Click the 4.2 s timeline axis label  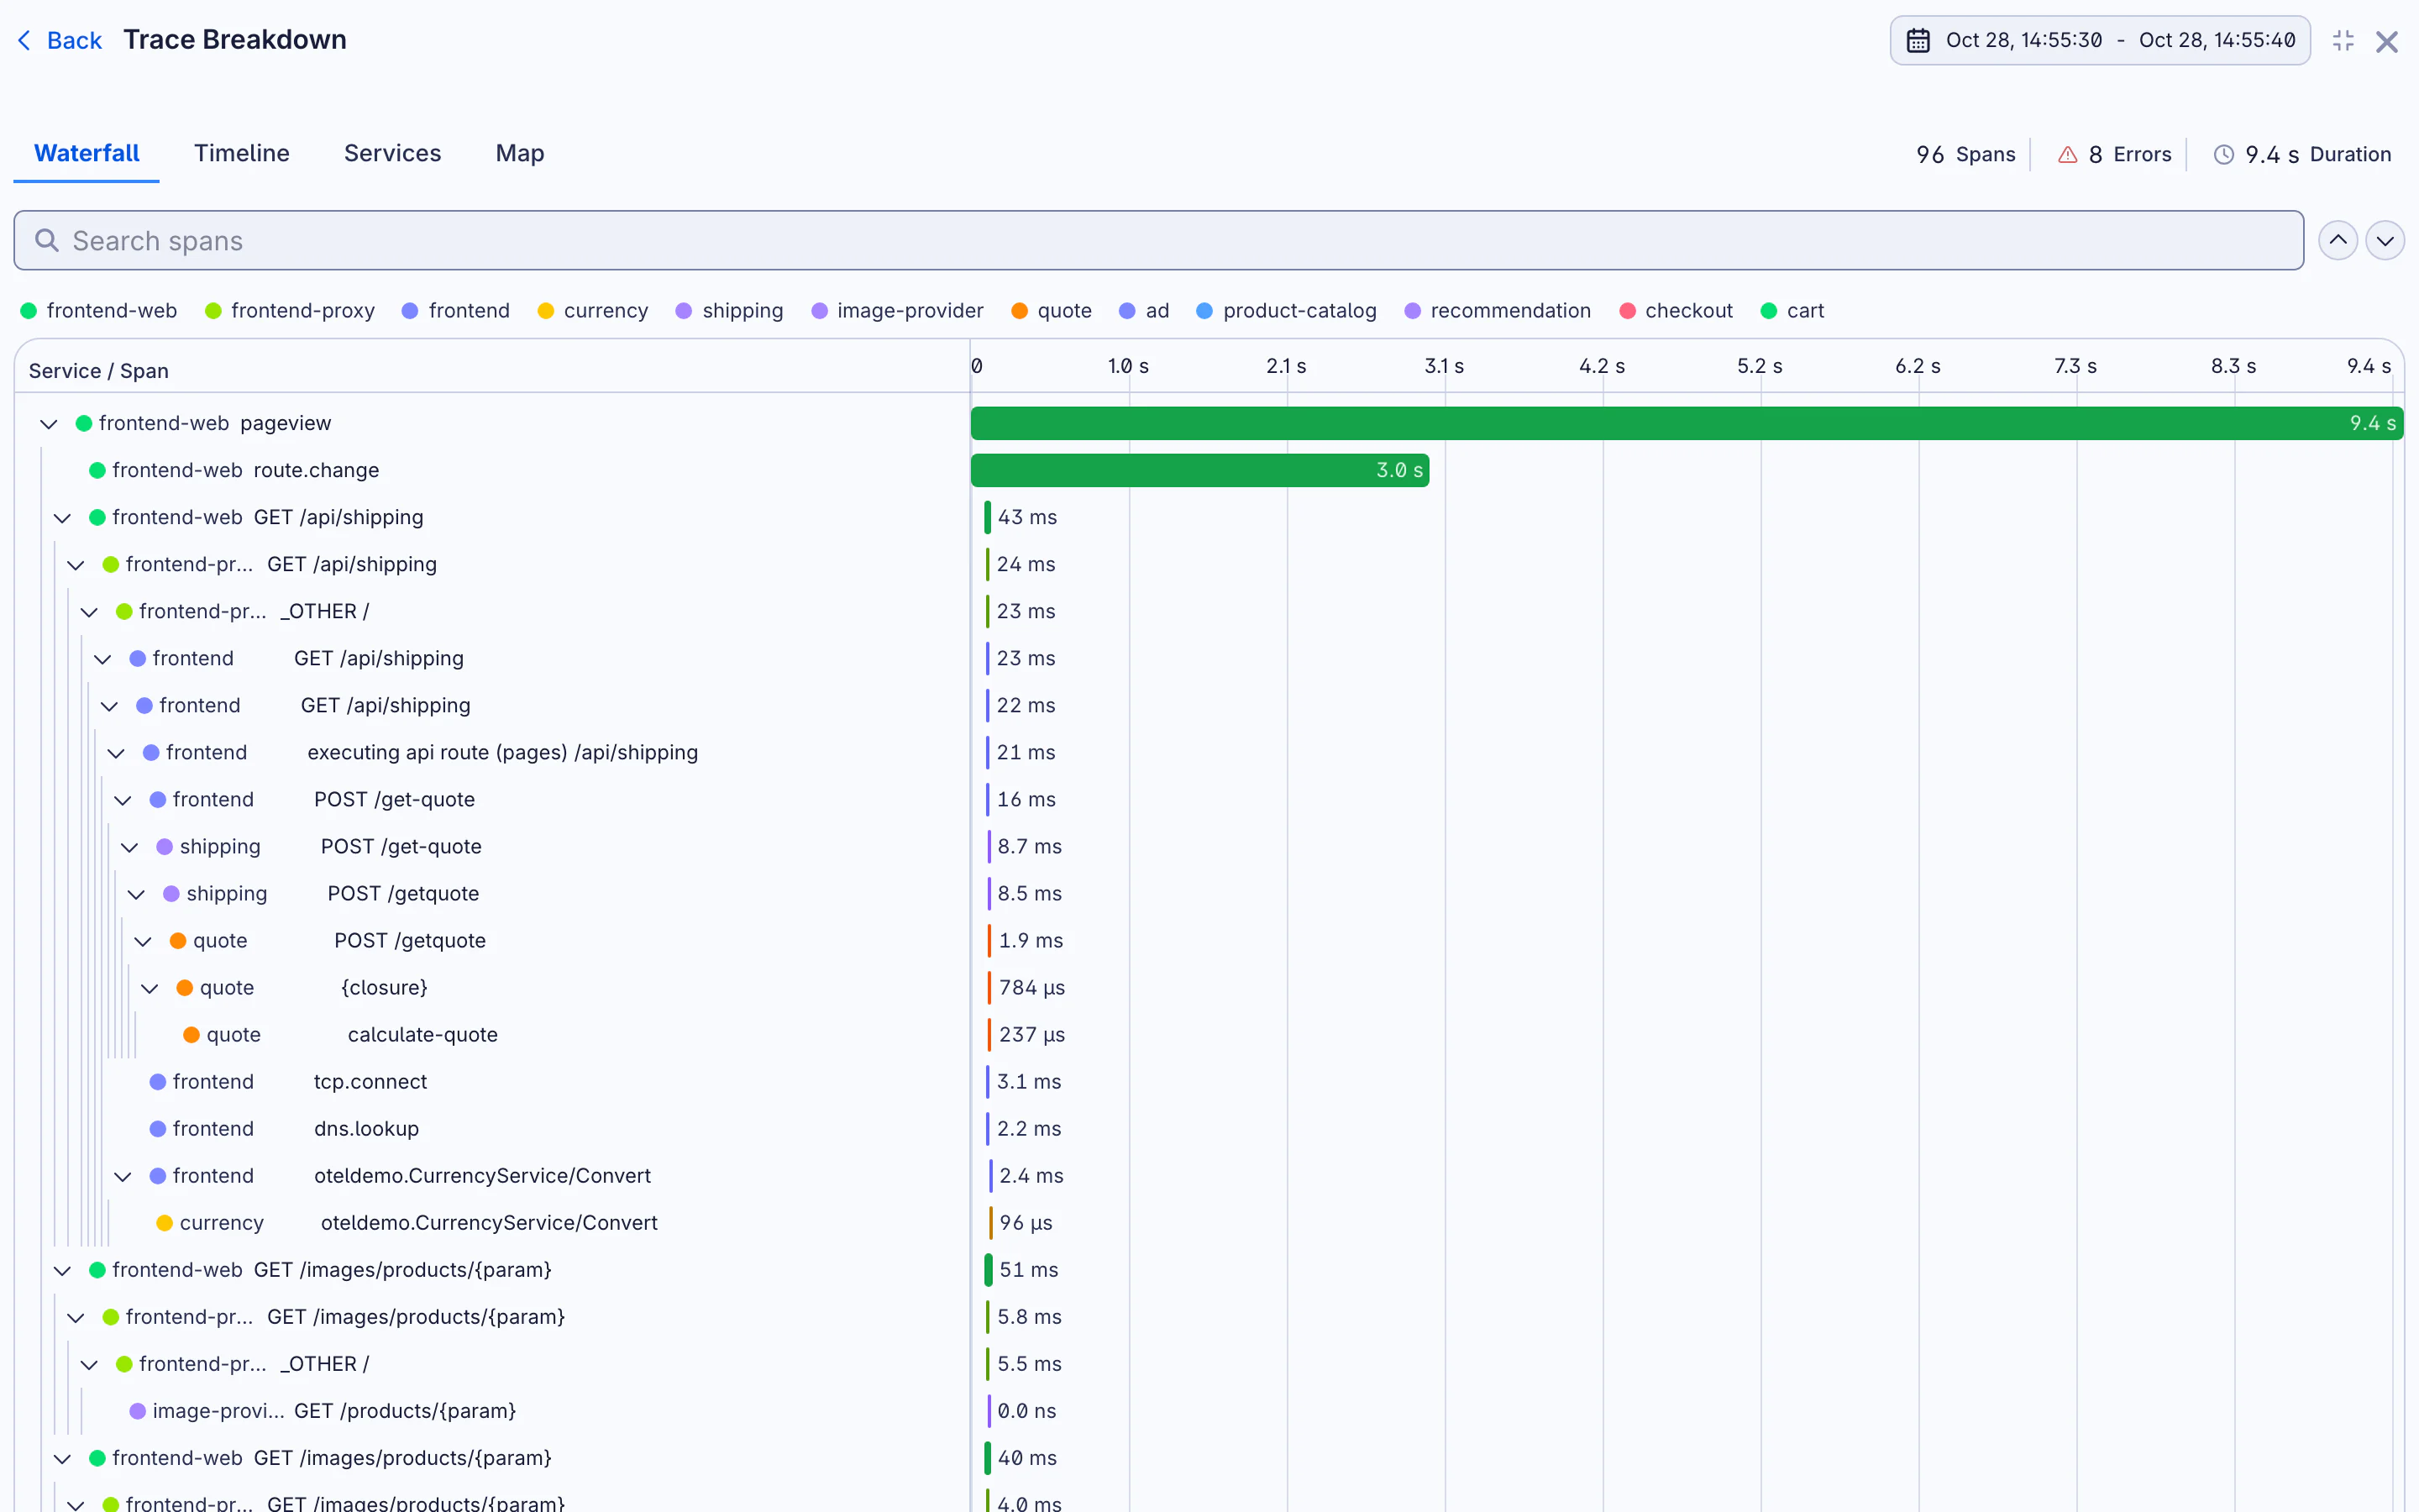pos(1602,366)
